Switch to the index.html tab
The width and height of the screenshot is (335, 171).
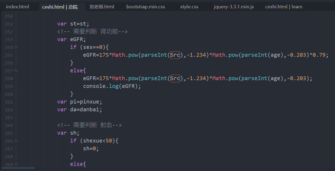tap(18, 7)
